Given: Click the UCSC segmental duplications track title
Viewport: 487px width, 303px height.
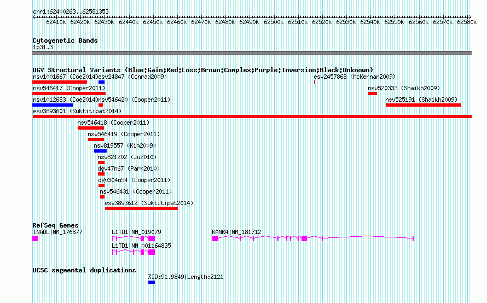Looking at the screenshot, I should coord(84,270).
